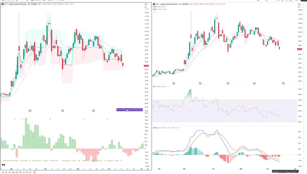Image resolution: width=307 pixels, height=174 pixels.
Task: Open the left chart's settings gear icon
Action: (148, 169)
